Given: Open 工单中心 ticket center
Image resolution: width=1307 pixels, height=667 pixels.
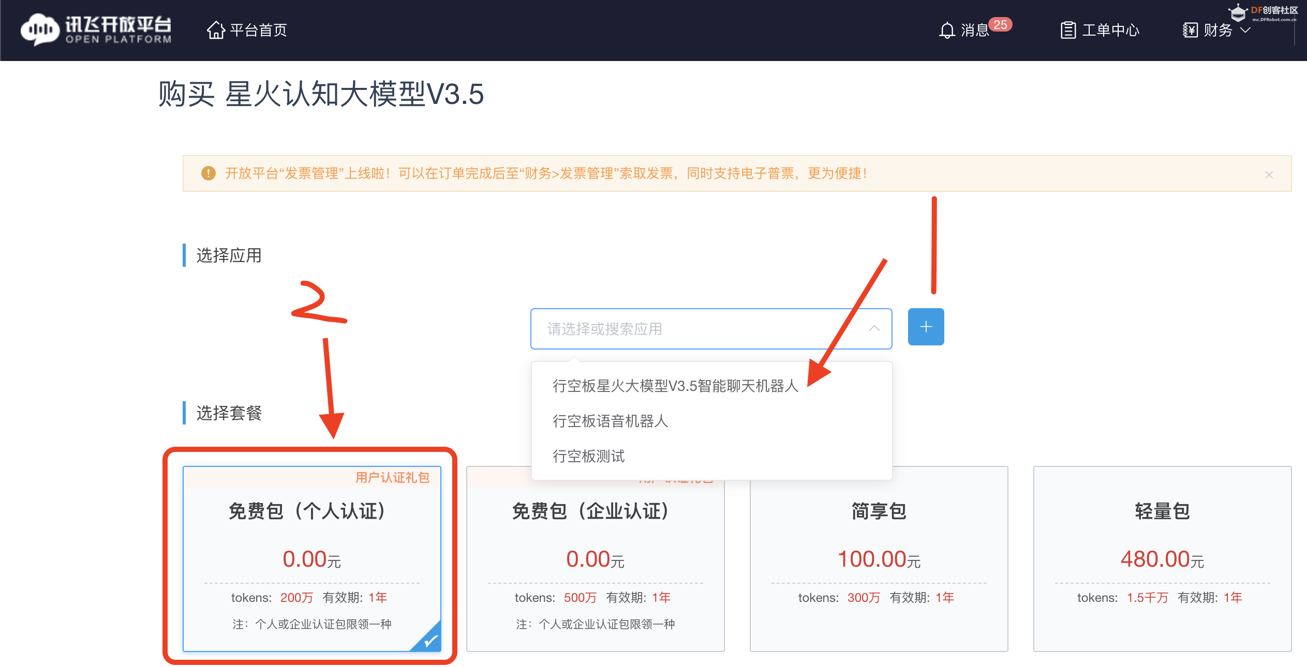Looking at the screenshot, I should 1100,30.
